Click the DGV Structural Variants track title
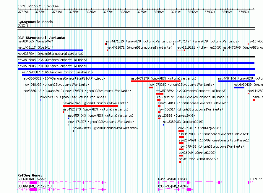 click(x=41, y=38)
